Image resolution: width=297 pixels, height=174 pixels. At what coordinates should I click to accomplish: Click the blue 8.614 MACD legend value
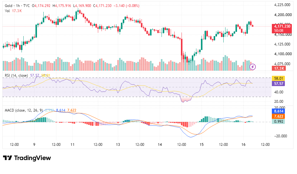coord(61,110)
